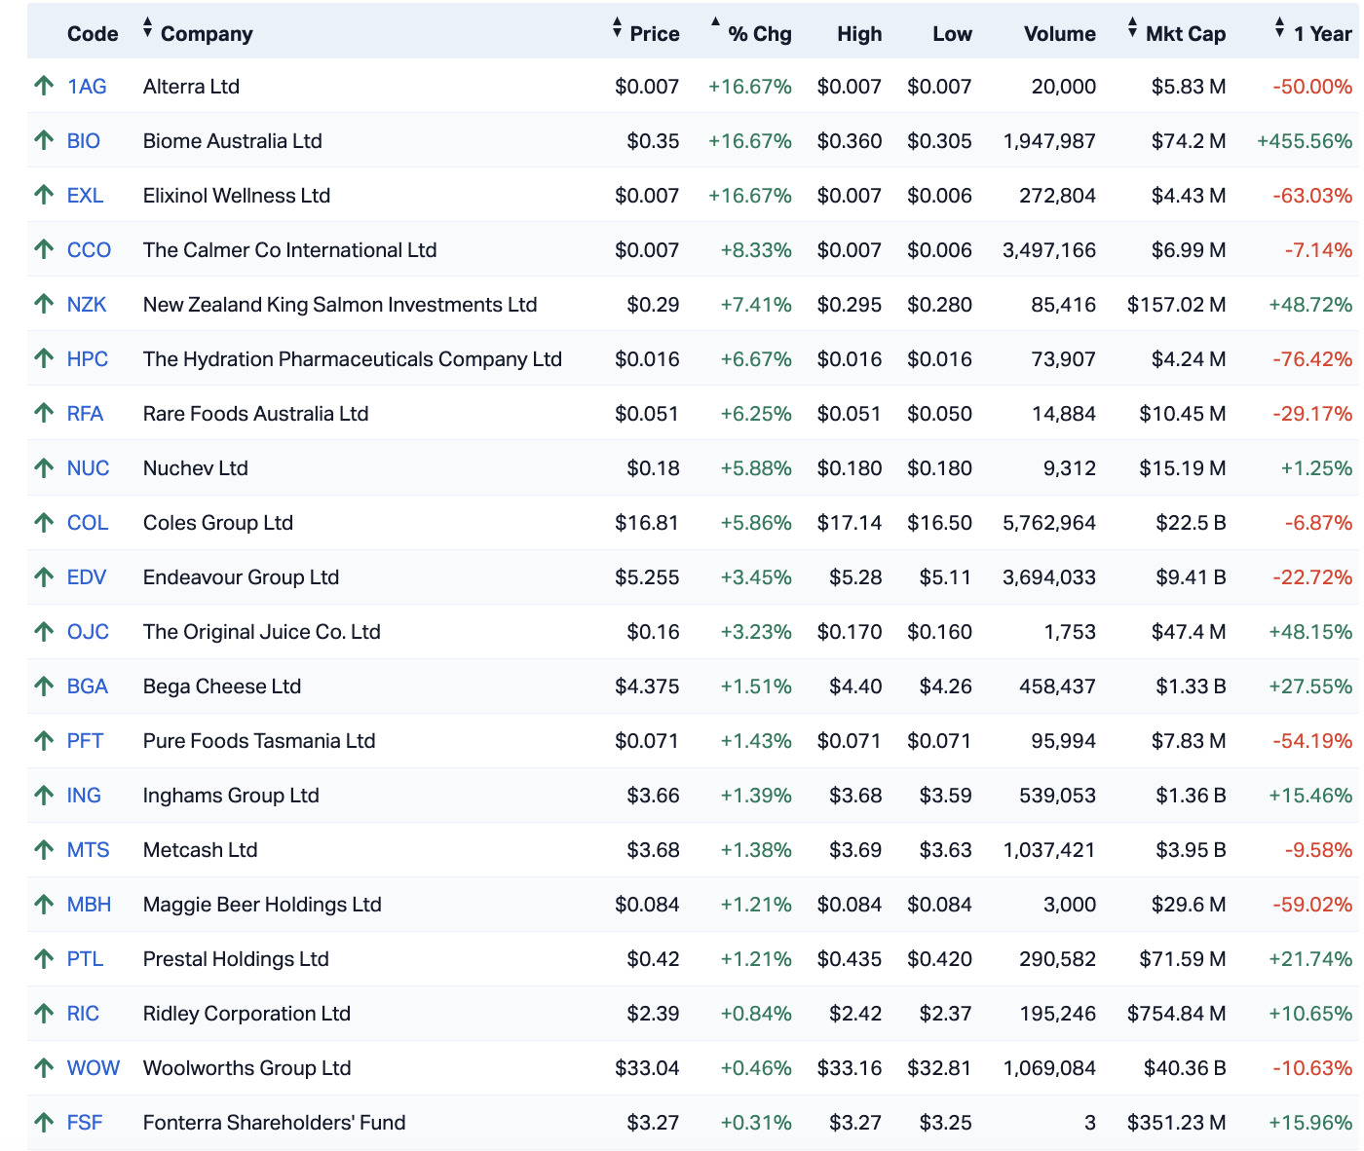Click the High column header

[x=859, y=33]
